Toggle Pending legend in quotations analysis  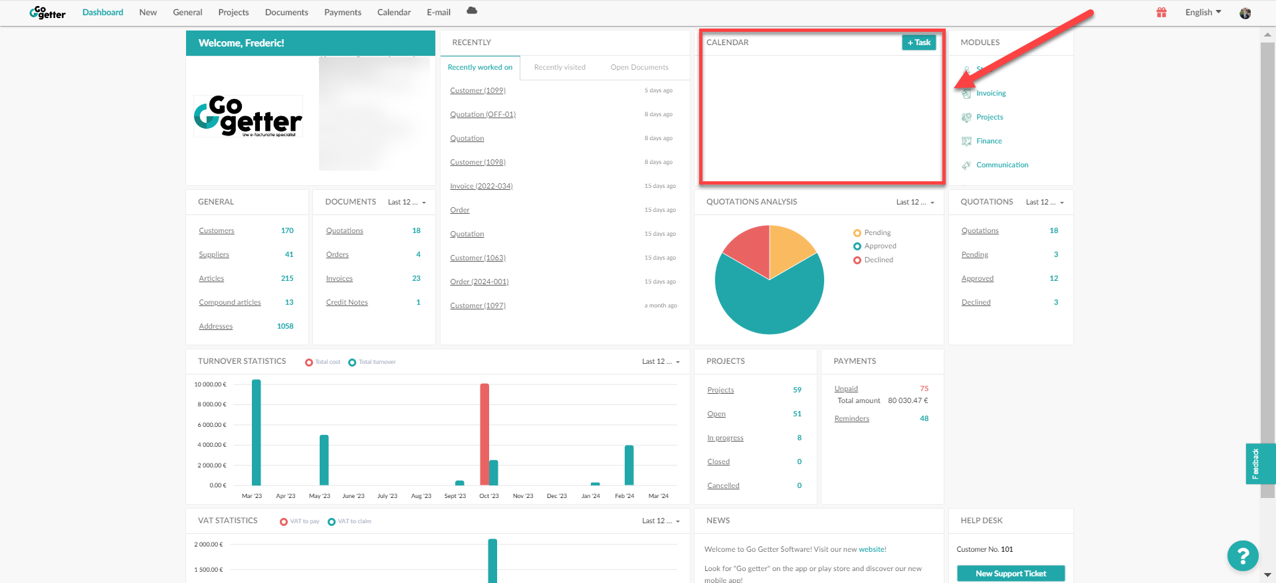click(872, 233)
